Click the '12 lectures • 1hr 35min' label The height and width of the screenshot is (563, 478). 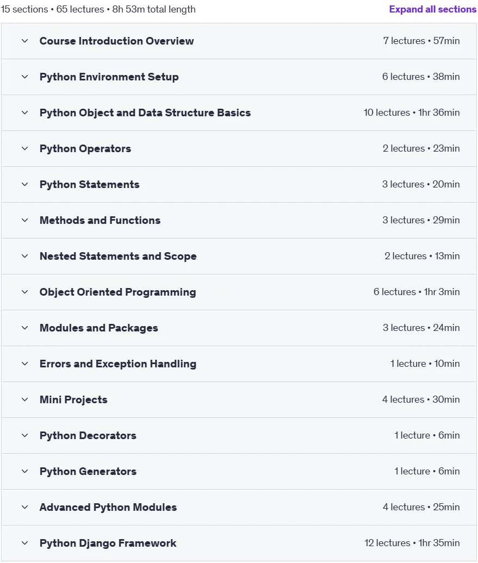[x=412, y=543]
